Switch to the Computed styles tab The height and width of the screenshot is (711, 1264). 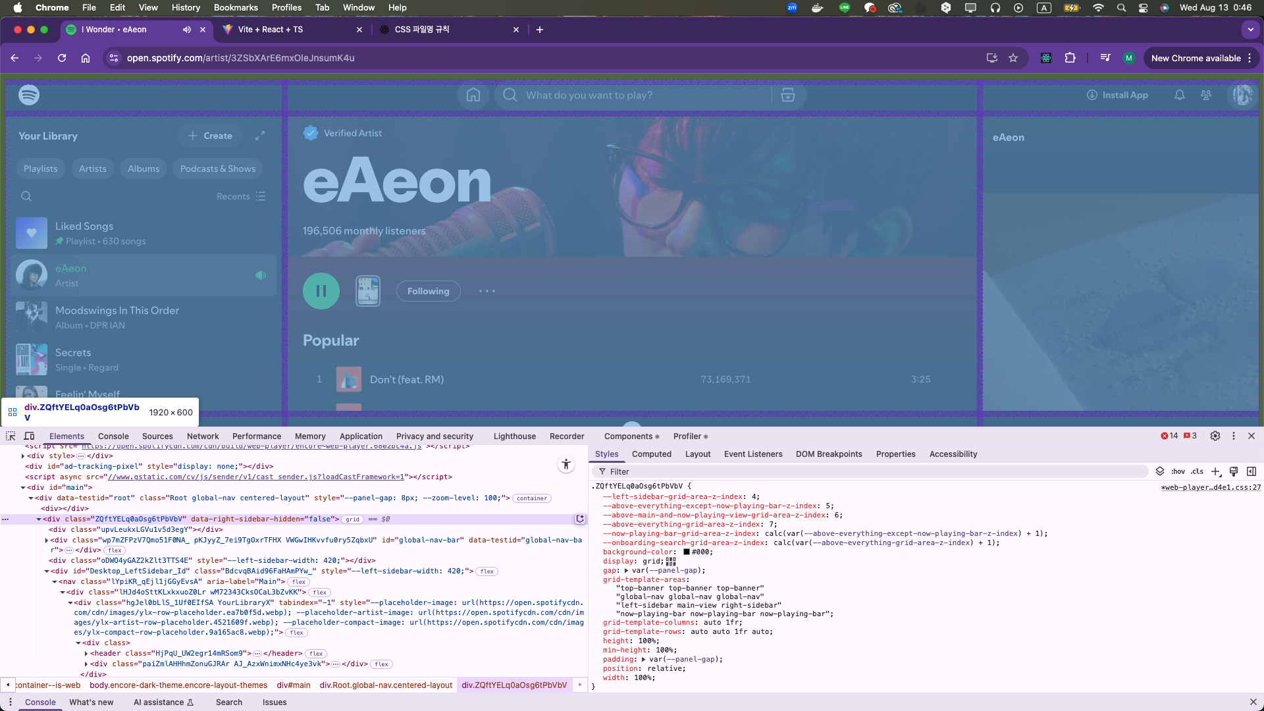pos(651,454)
